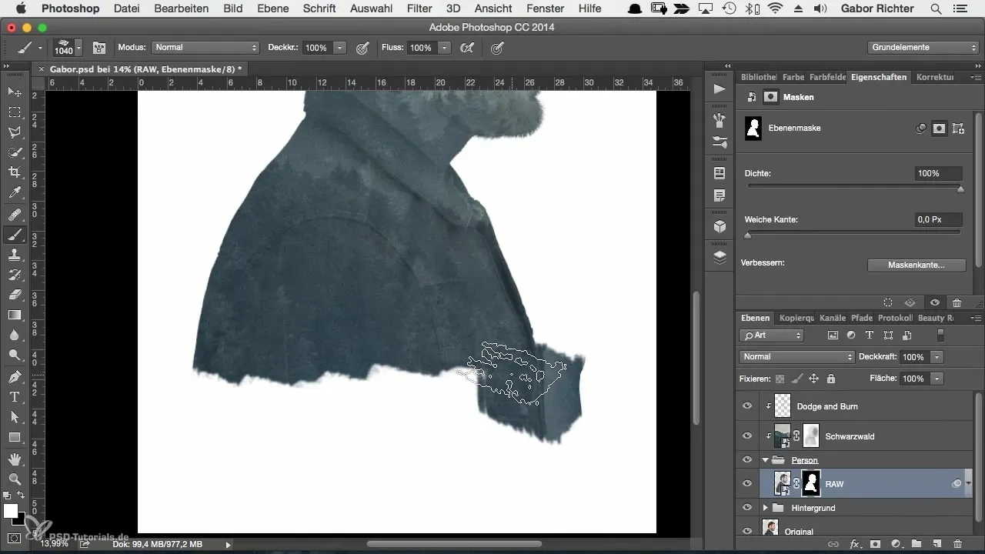
Task: Select the Rectangle shape tool
Action: coord(14,437)
